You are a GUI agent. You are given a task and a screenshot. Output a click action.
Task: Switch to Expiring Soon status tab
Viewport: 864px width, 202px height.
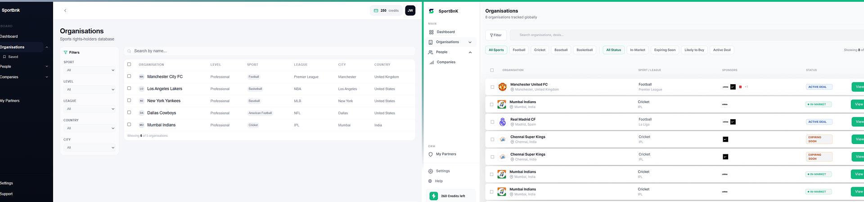(x=664, y=50)
